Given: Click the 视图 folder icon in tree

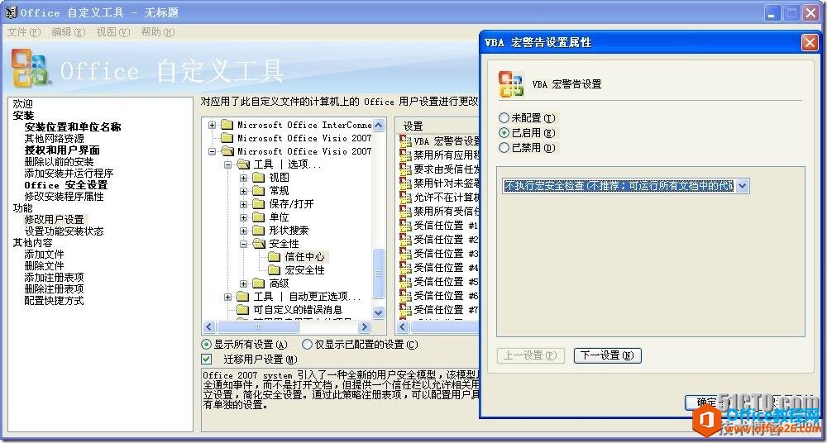Looking at the screenshot, I should [x=258, y=178].
